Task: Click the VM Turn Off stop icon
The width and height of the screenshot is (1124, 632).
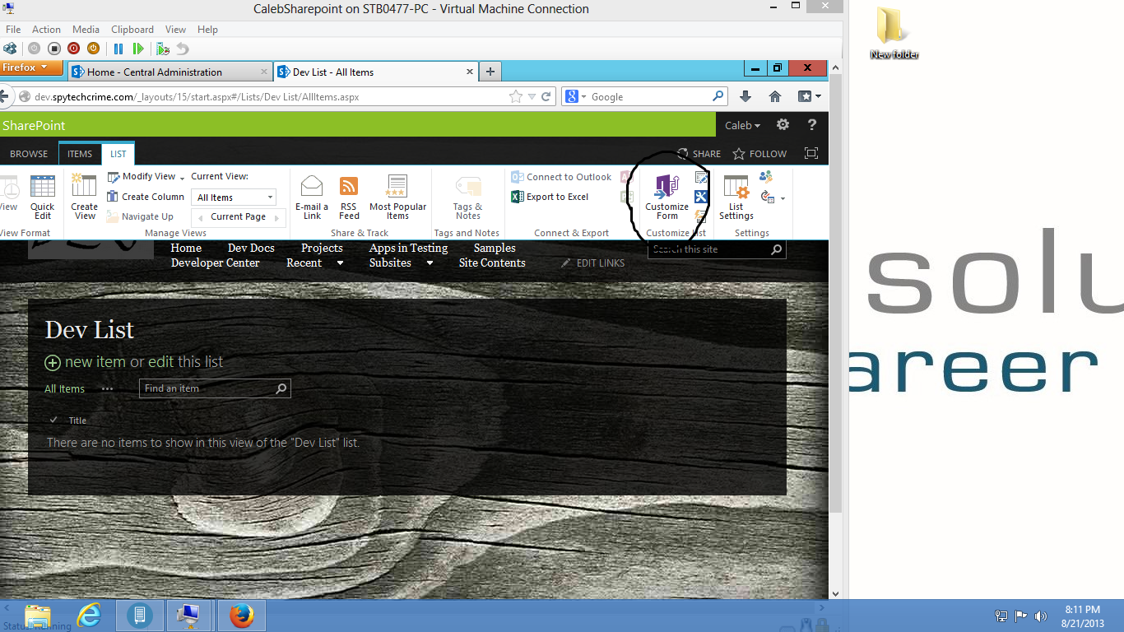Action: tap(54, 49)
